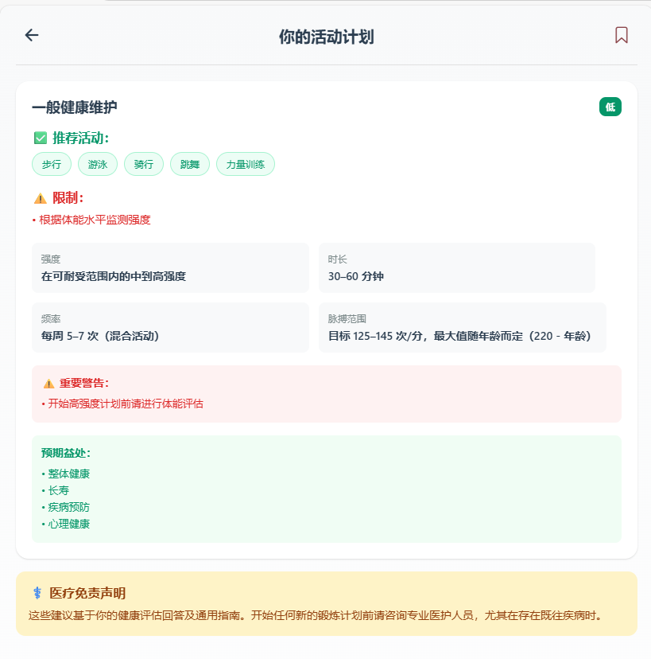
Task: Click the 根据体能水平监测强度 restriction text
Action: pyautogui.click(x=94, y=220)
